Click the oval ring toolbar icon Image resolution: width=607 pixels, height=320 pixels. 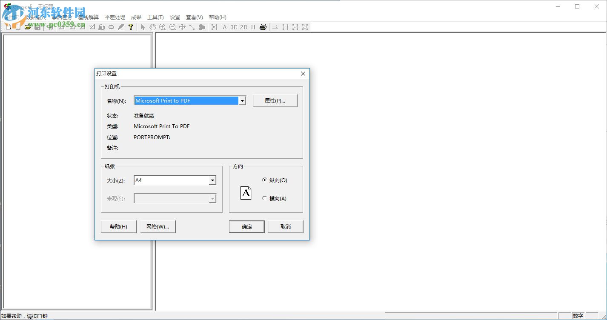tap(111, 27)
